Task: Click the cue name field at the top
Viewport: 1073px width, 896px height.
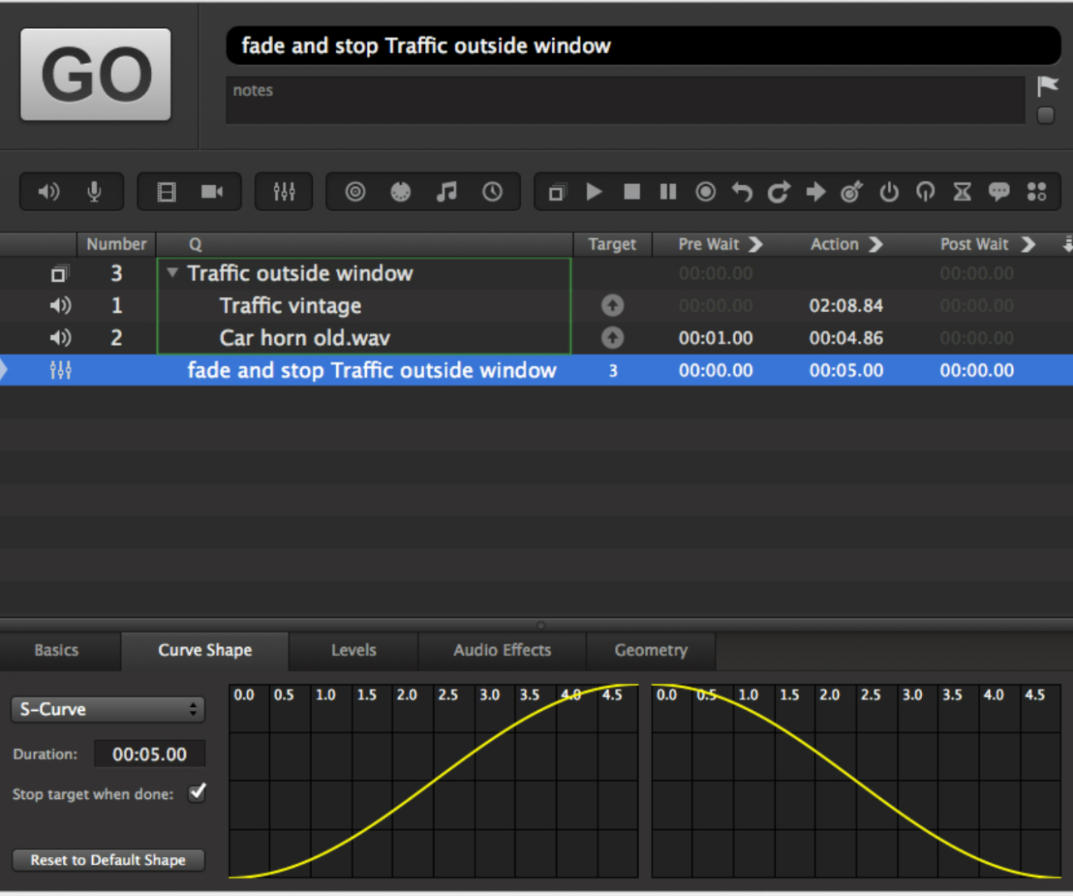Action: point(643,46)
